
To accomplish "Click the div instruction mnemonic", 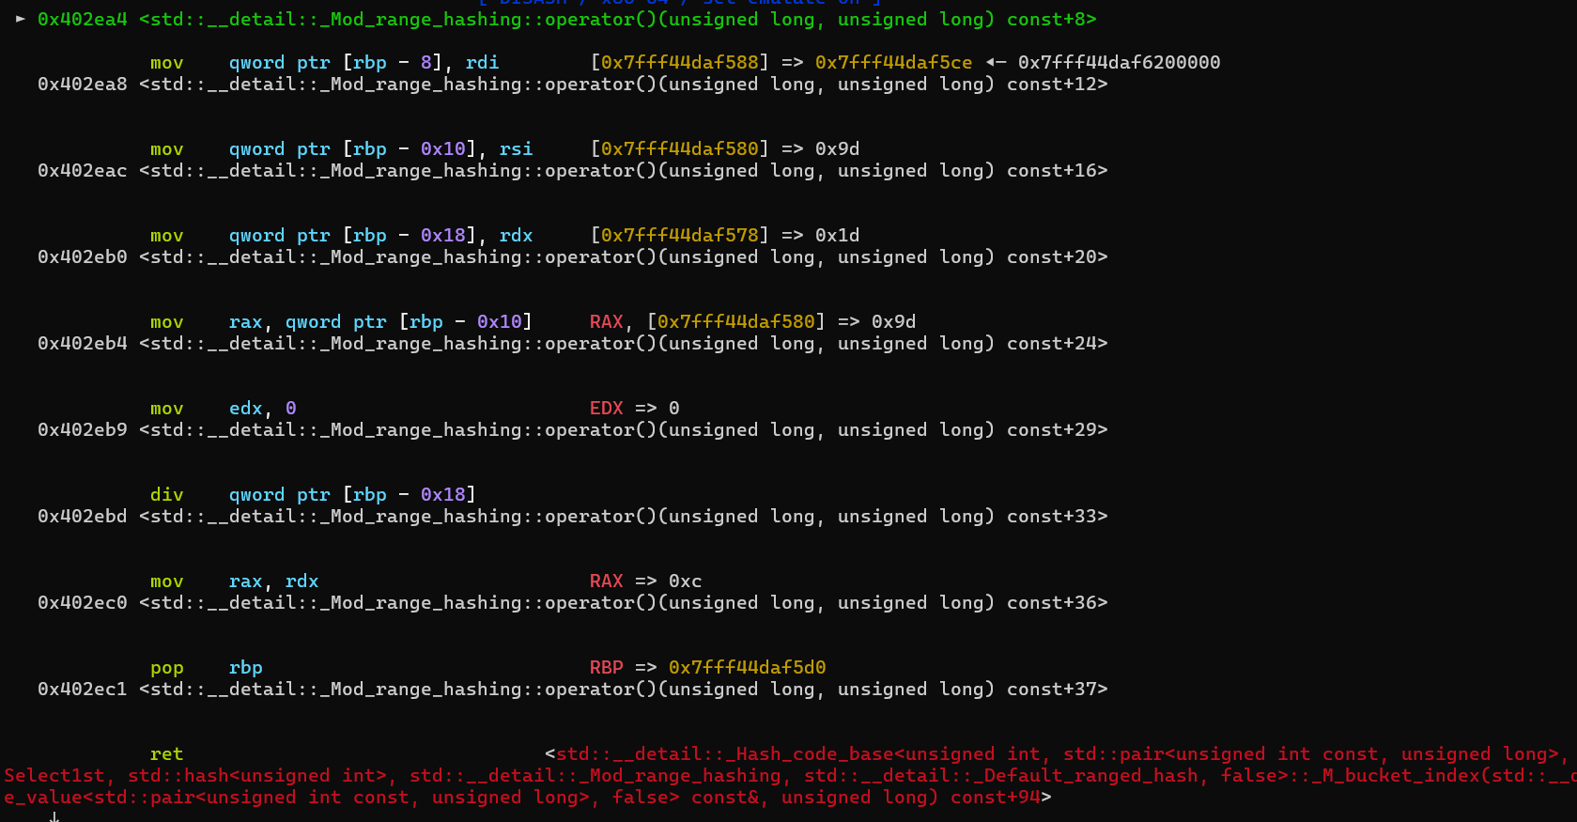I will [166, 494].
